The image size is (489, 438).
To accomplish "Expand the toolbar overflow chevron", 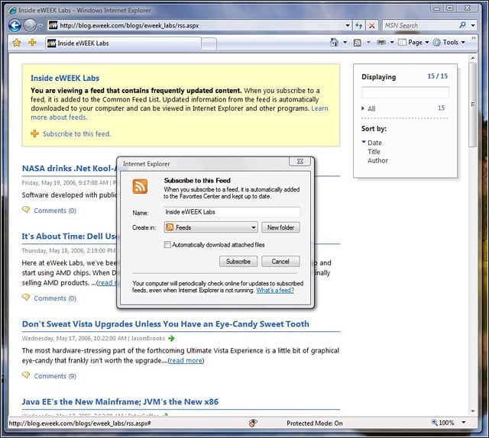I will click(474, 38).
